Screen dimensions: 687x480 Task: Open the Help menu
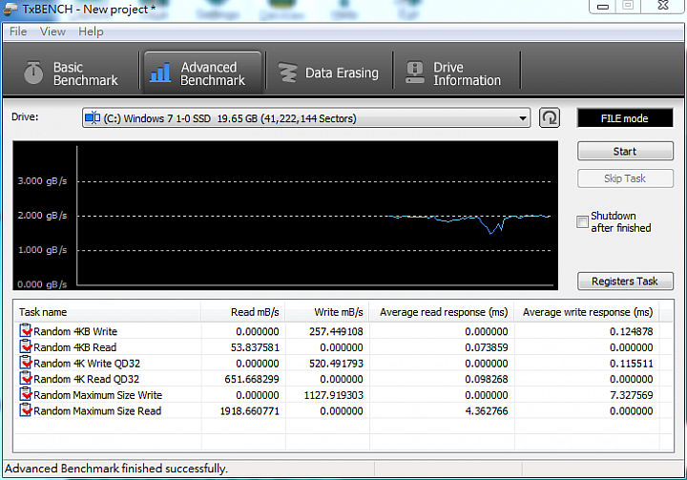tap(91, 31)
